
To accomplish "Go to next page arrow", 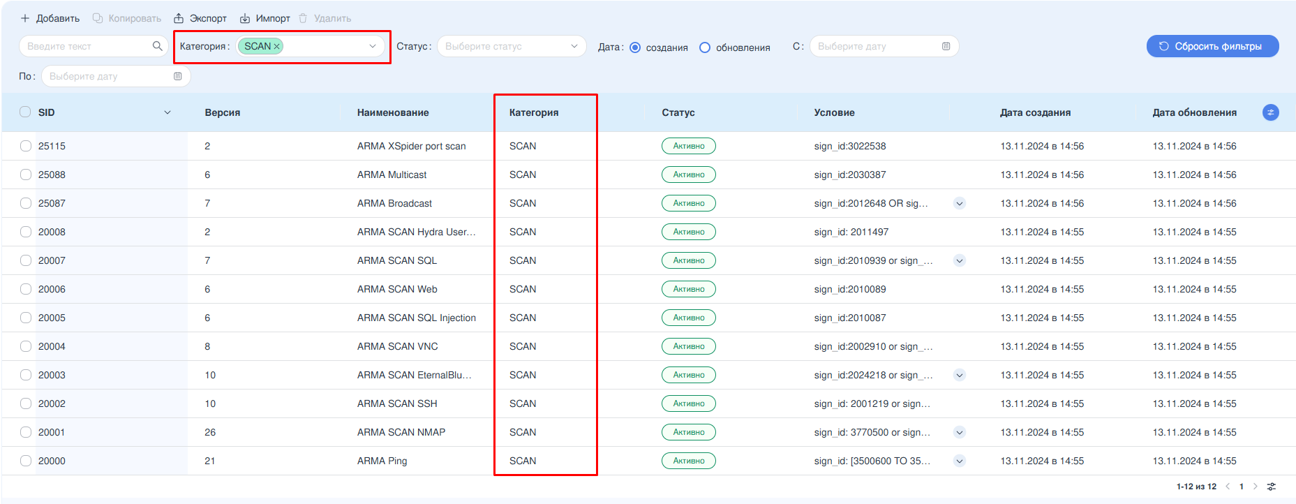I will (x=1255, y=487).
